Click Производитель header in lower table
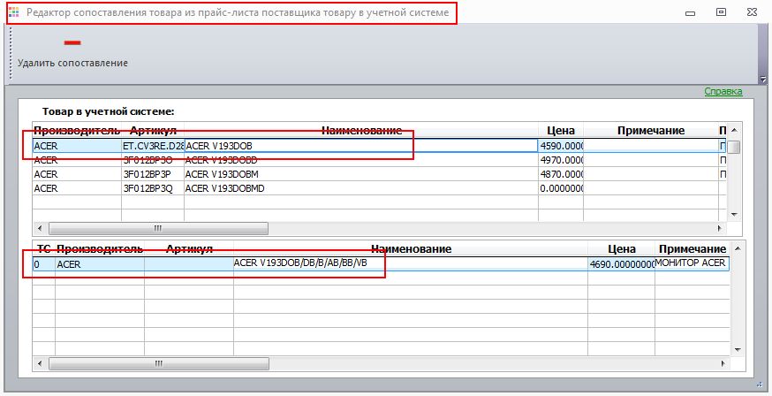 coord(100,249)
